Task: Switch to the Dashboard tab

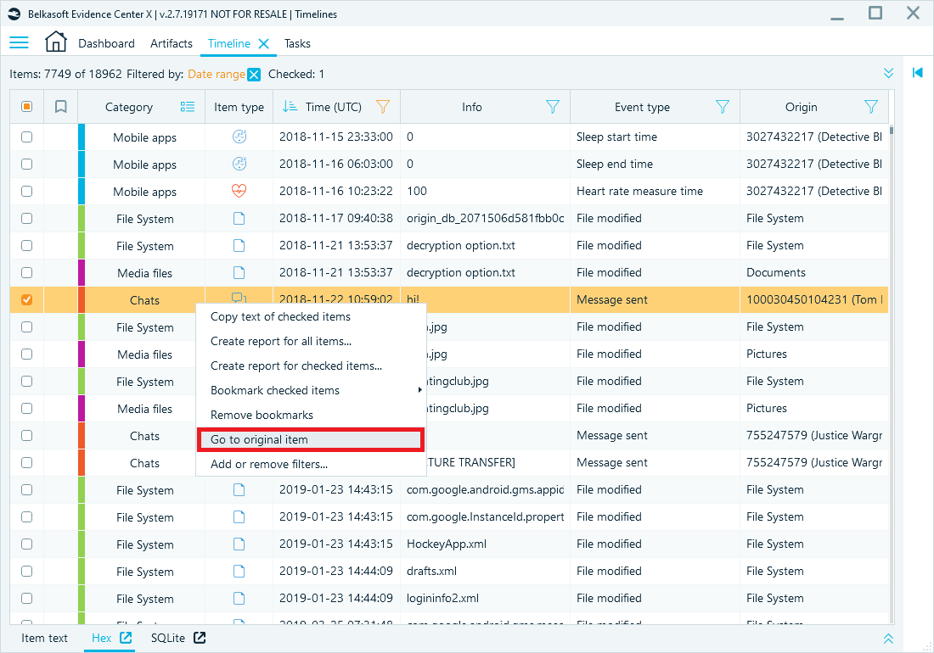Action: (106, 43)
